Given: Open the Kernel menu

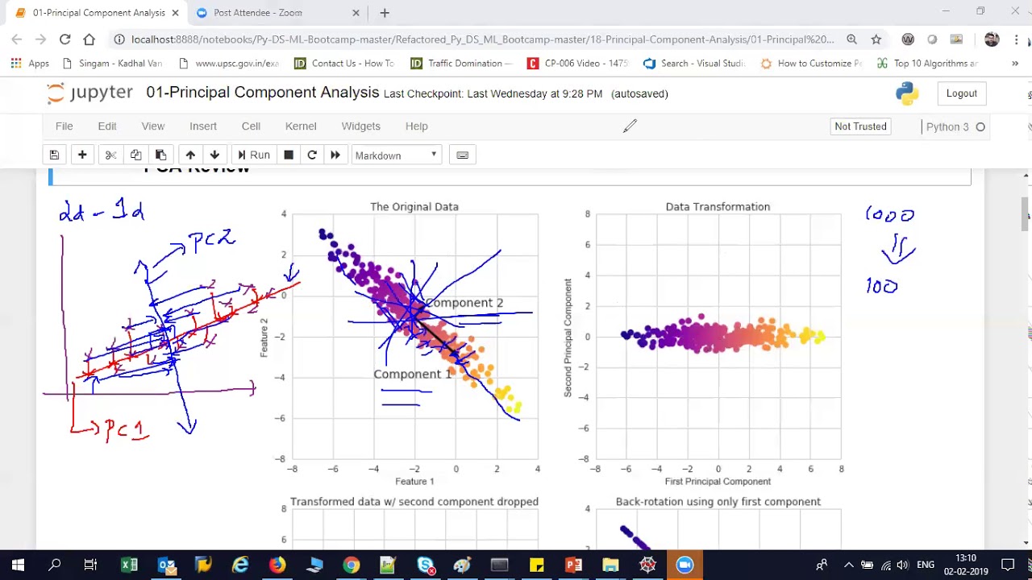Looking at the screenshot, I should 301,126.
